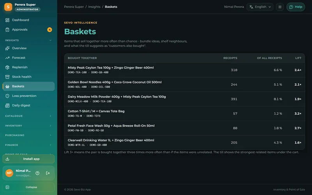Click SKU codes DEMO-TS-M · DEMO-TOTE
The width and height of the screenshot is (312, 195).
click(84, 116)
